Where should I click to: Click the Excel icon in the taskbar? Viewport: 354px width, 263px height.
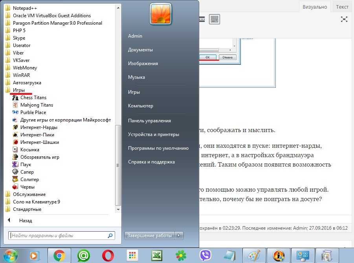pos(156,256)
